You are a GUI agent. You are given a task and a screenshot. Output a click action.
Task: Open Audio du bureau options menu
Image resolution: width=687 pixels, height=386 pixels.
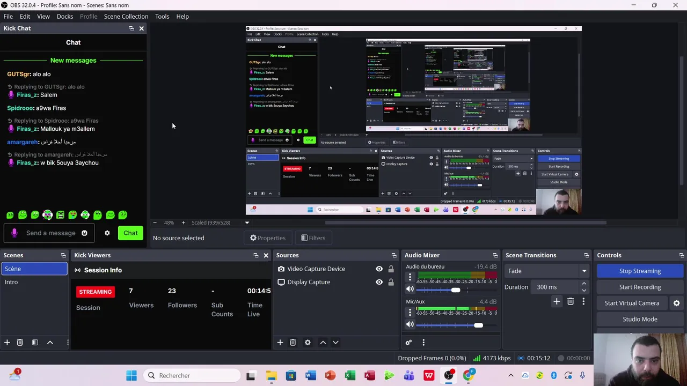pos(410,277)
